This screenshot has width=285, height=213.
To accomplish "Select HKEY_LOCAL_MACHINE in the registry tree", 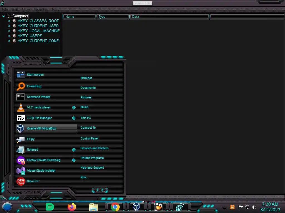I will pyautogui.click(x=38, y=31).
